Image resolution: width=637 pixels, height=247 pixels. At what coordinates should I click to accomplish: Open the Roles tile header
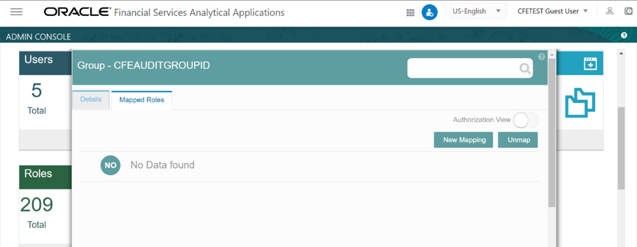[46, 177]
